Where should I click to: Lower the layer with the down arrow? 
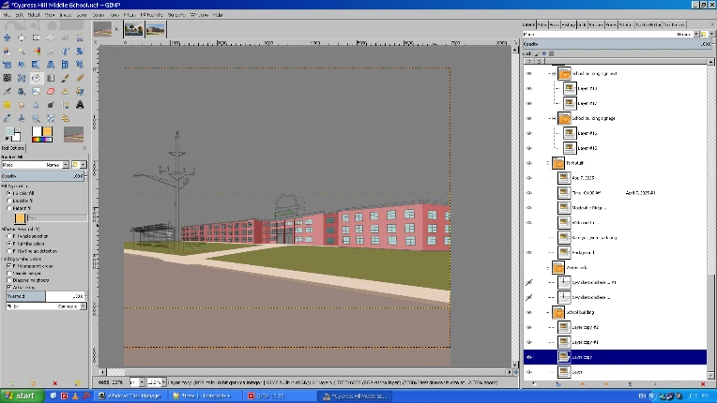click(x=606, y=384)
